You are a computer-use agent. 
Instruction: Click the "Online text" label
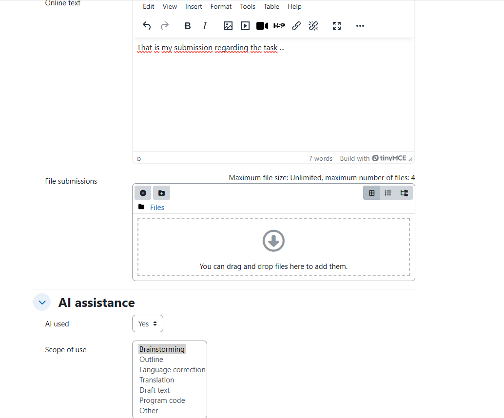tap(63, 3)
